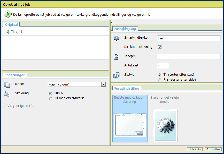Click the info speech bubble icon

tap(8, 14)
